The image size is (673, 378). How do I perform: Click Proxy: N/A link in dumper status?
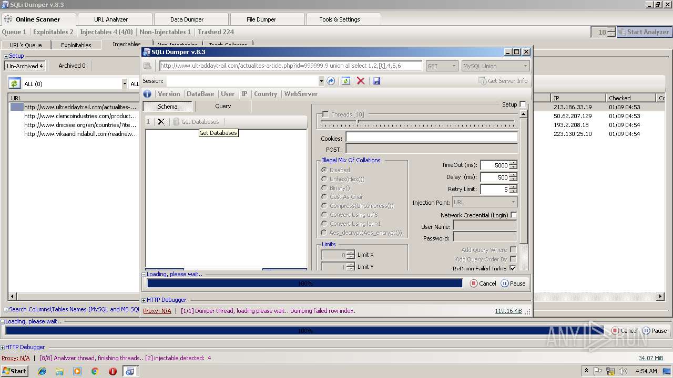157,311
